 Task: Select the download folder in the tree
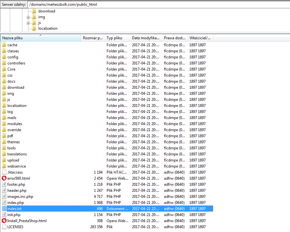tap(47, 11)
